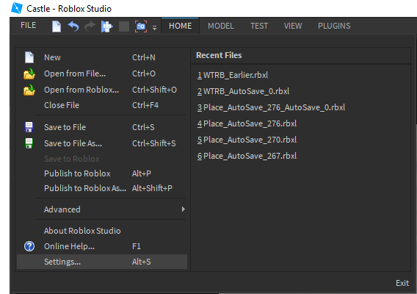
Task: Click the Exit button
Action: point(402,283)
